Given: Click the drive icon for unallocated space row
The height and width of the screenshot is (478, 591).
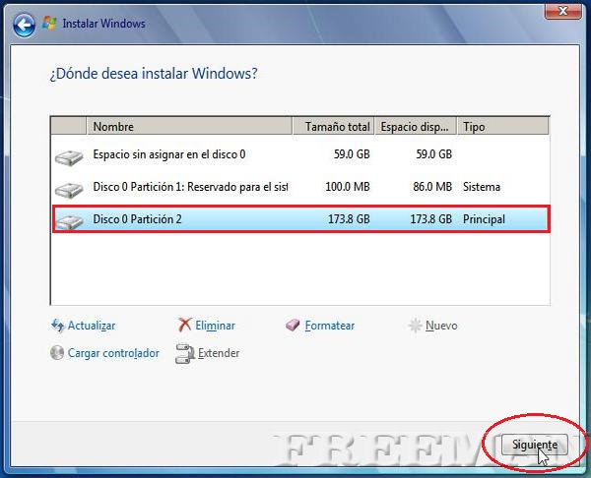Looking at the screenshot, I should tap(69, 157).
